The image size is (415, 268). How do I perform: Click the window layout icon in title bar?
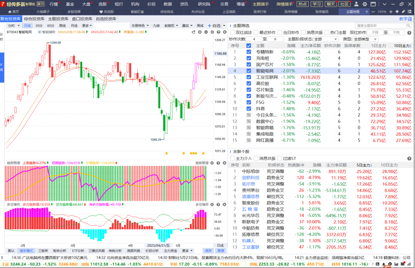[x=374, y=4]
